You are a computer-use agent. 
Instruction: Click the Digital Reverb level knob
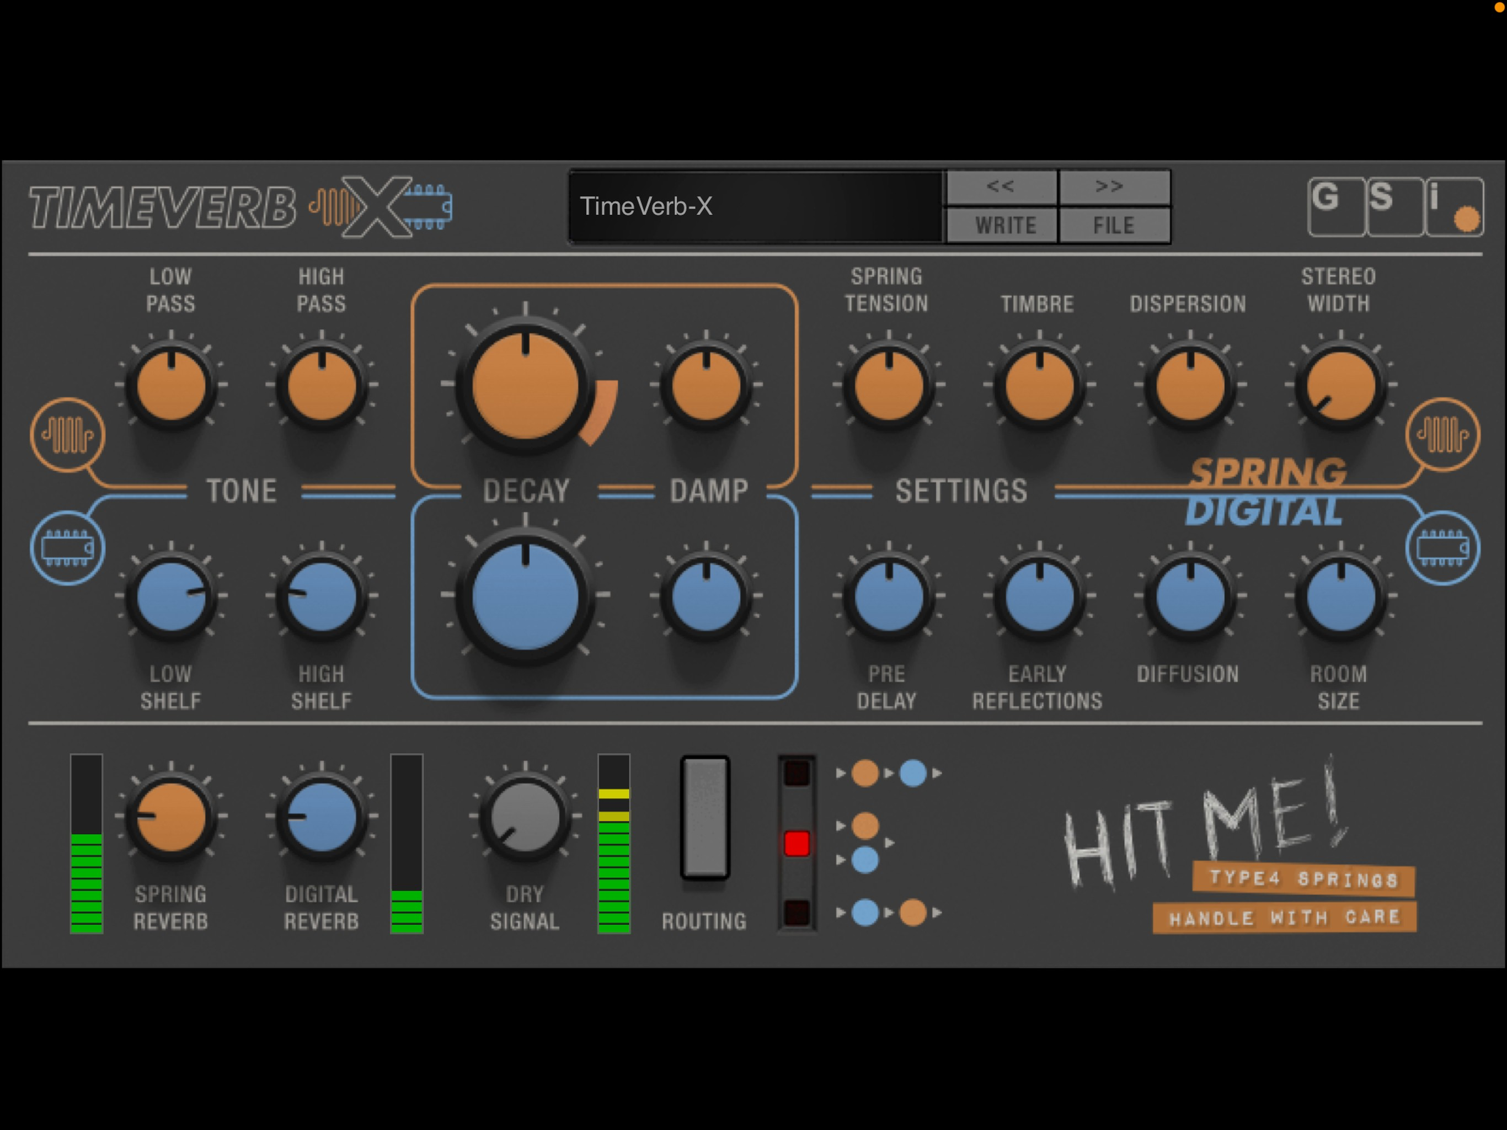(x=322, y=817)
